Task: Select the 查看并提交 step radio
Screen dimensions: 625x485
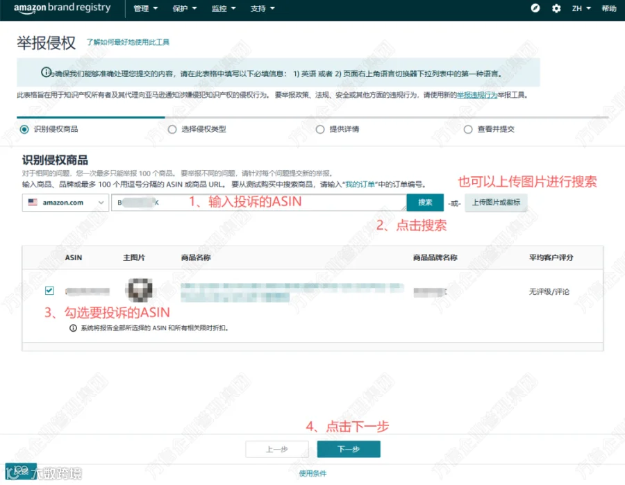Action: pos(468,130)
